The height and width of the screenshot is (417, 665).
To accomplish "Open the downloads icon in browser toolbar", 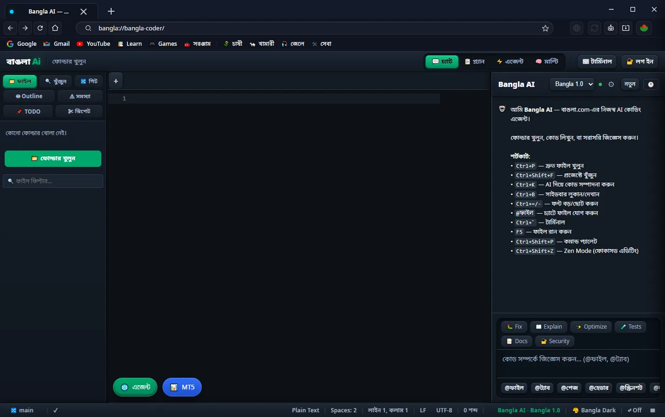I will point(626,28).
